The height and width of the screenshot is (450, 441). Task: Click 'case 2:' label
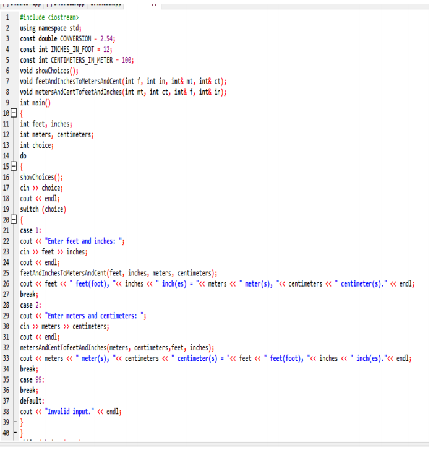coord(31,305)
